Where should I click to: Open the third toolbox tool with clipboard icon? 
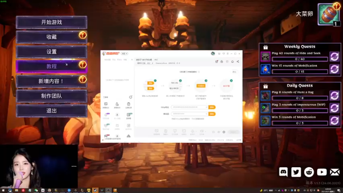pyautogui.click(x=128, y=105)
